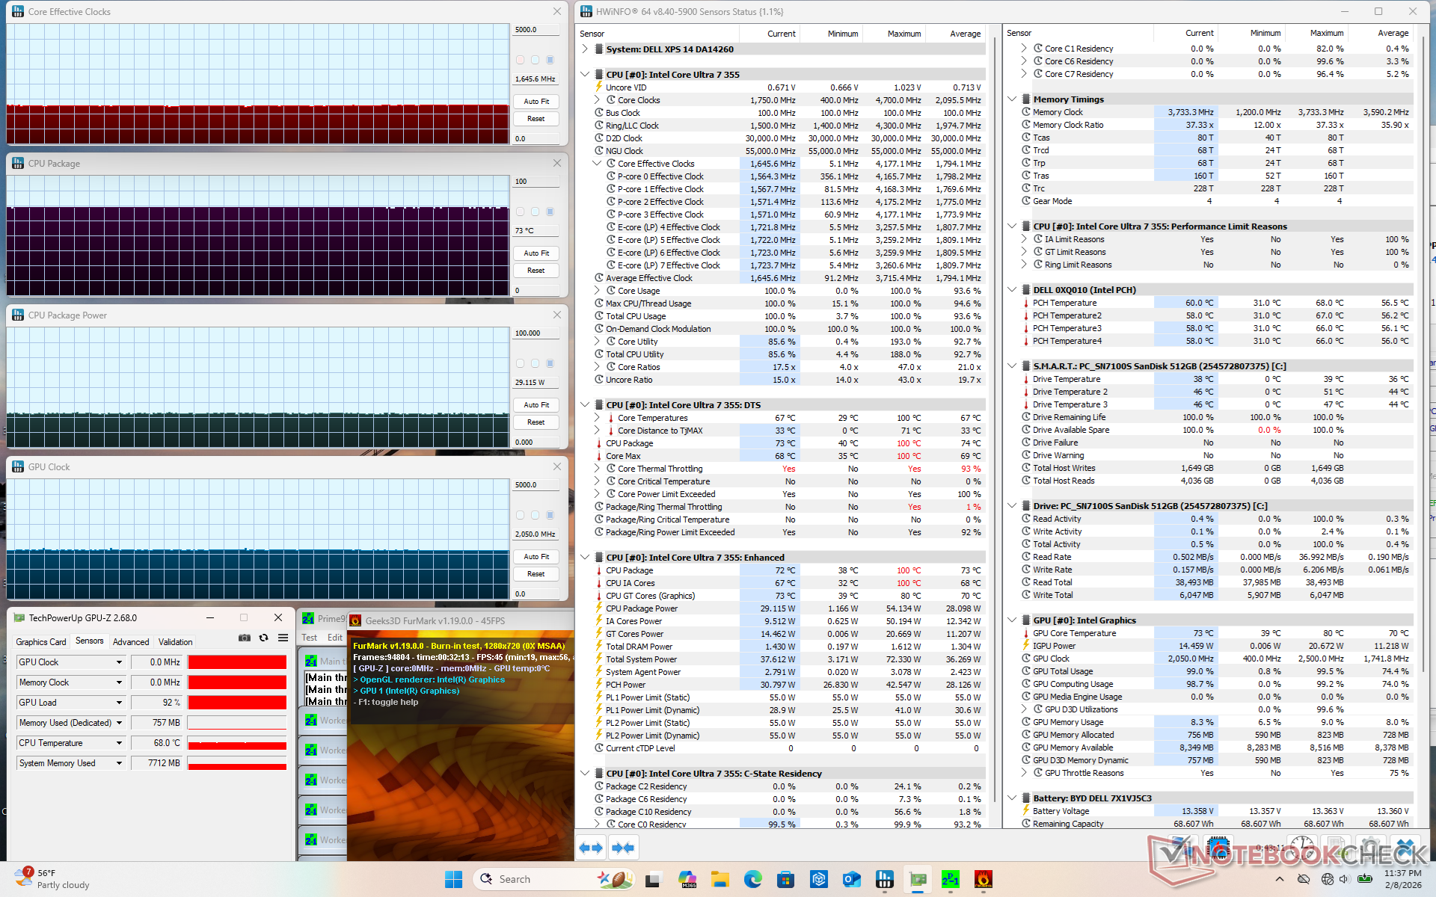
Task: Click the 5000.0 max field in GPU Clock graph
Action: 536,485
